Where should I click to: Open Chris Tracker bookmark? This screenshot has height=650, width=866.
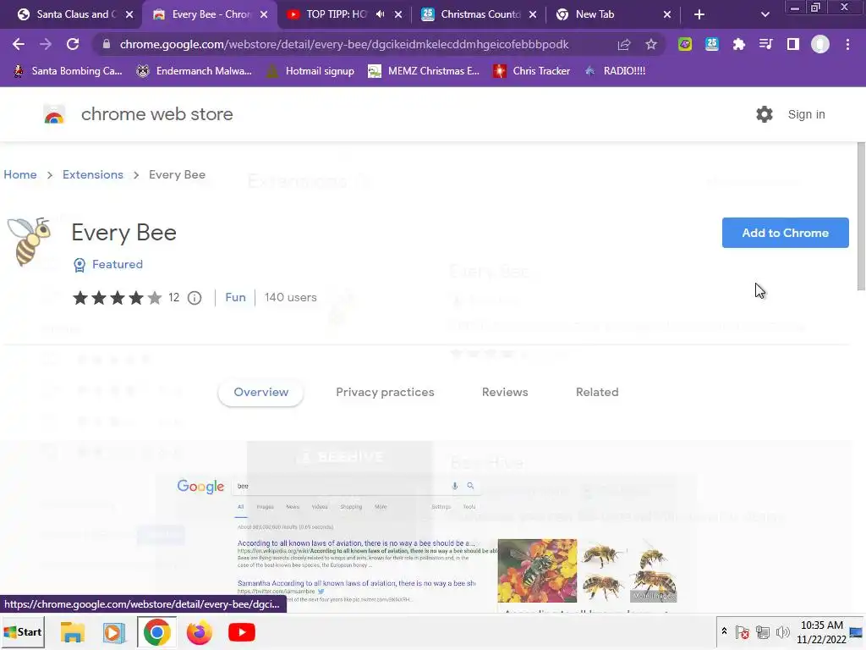(531, 71)
